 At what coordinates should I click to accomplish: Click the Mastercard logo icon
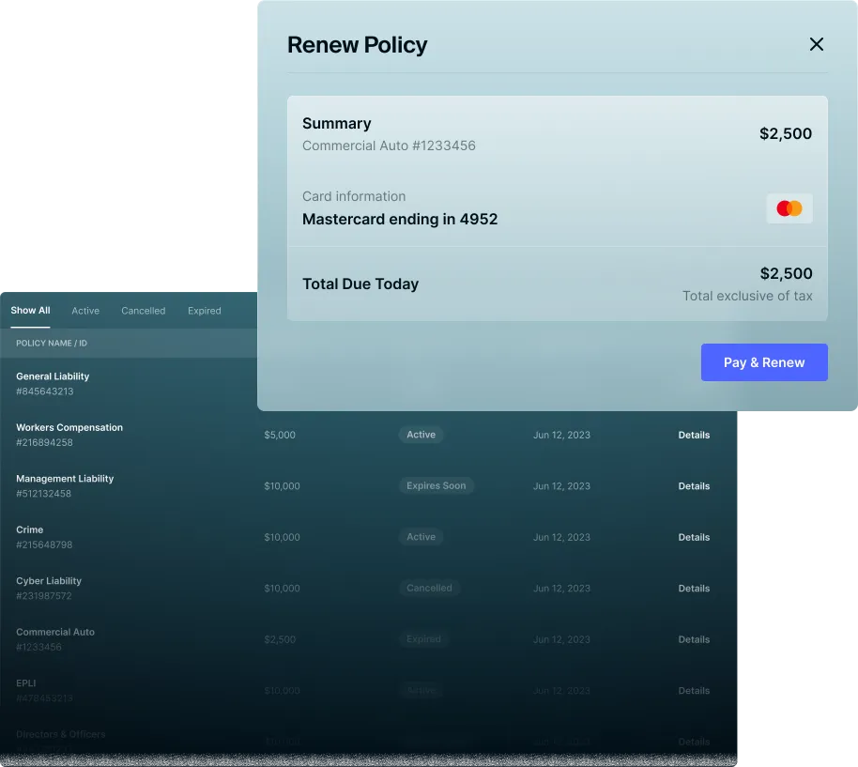789,208
